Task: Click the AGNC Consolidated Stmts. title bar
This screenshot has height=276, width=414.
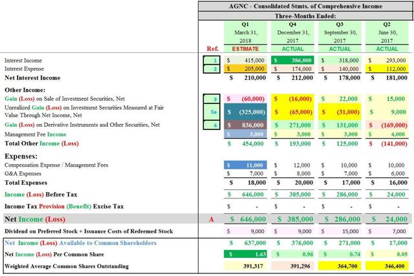Action: (x=305, y=6)
